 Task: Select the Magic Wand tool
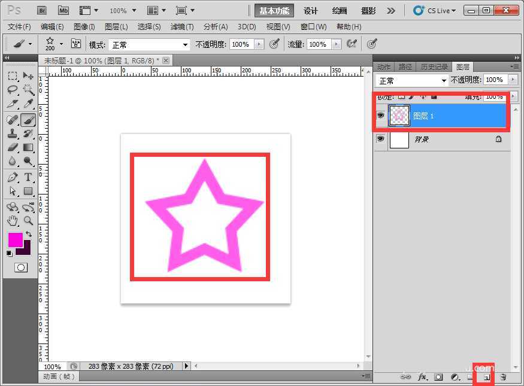click(28, 89)
